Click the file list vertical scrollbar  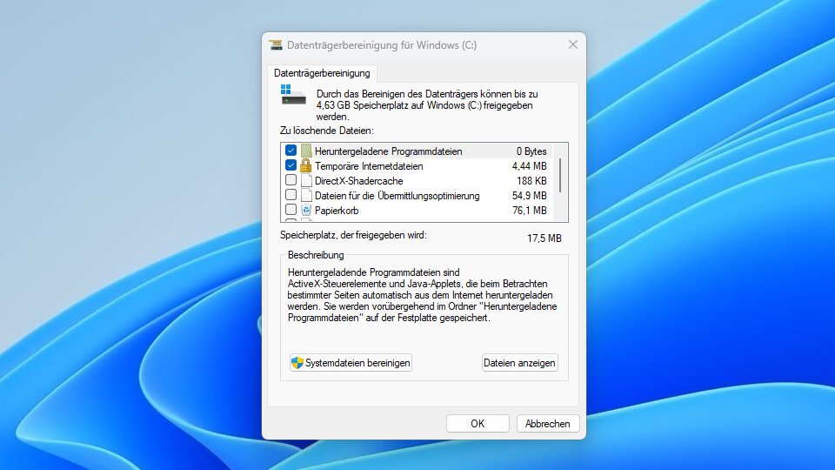point(560,174)
